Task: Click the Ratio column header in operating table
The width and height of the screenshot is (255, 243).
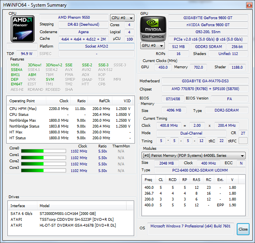Action: (x=79, y=101)
